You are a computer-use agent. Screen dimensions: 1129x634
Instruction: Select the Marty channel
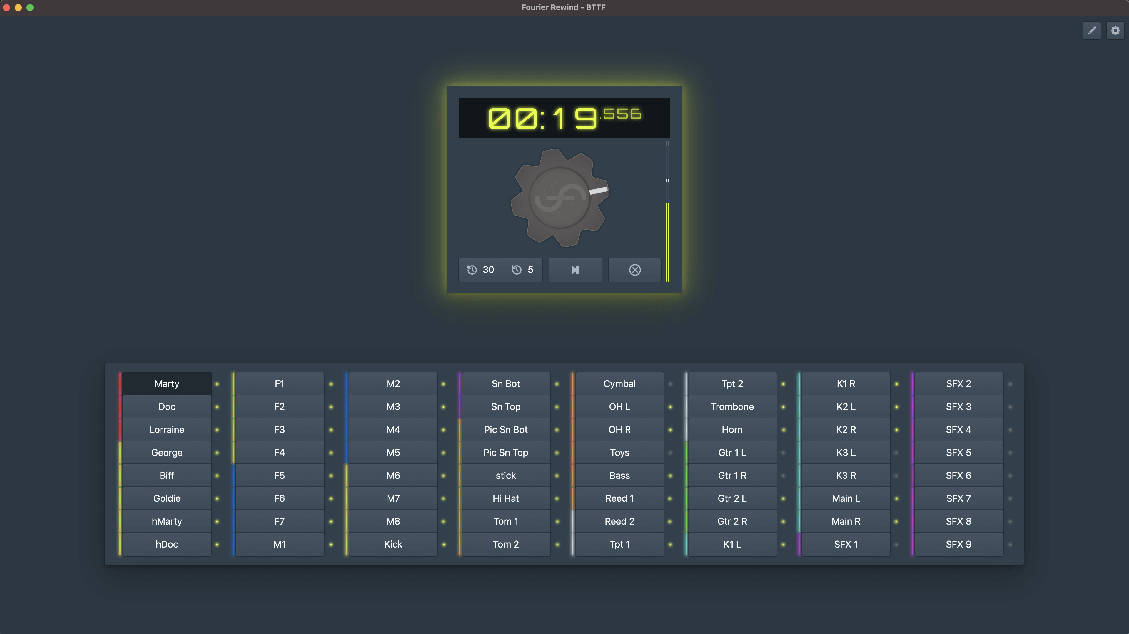coord(167,384)
